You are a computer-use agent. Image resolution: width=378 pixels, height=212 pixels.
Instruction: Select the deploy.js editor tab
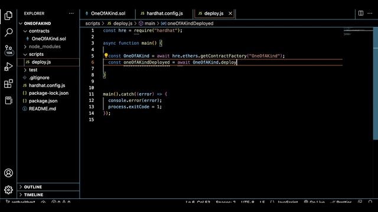[x=214, y=14]
